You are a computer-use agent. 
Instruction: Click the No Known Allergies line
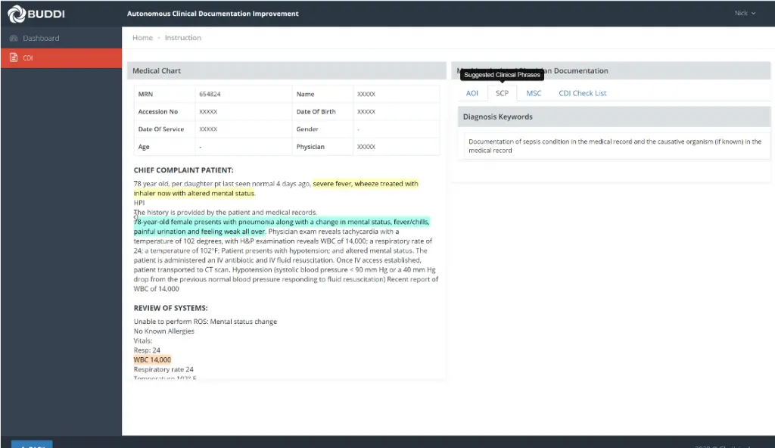[163, 331]
